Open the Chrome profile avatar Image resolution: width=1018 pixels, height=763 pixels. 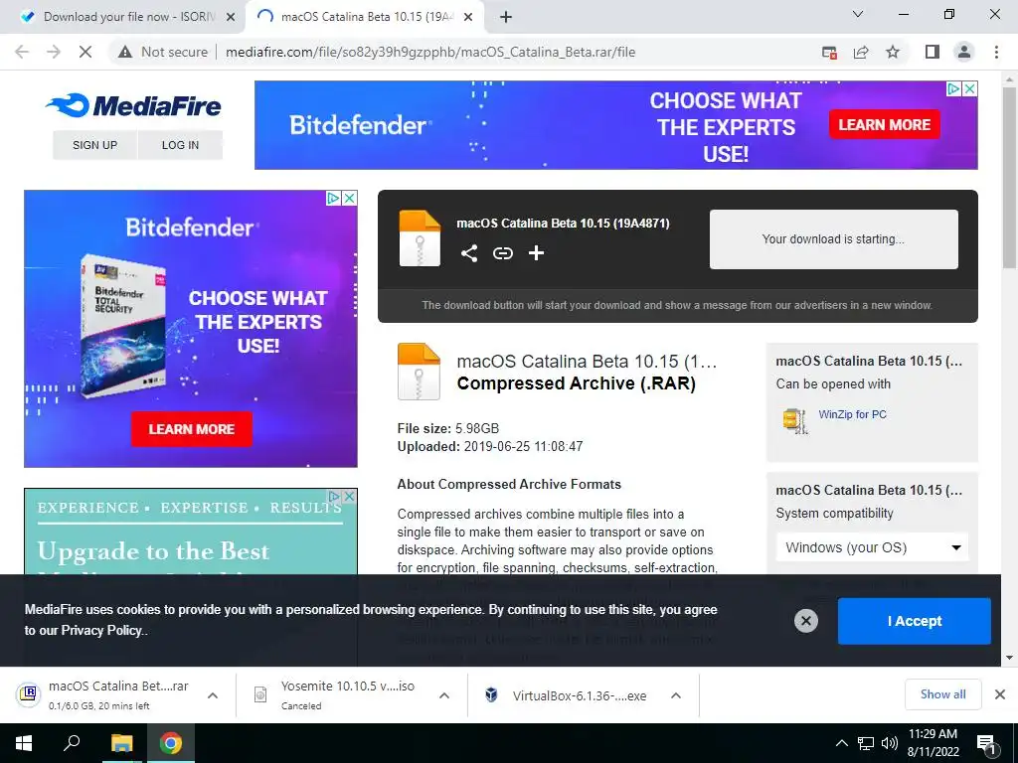pos(964,52)
